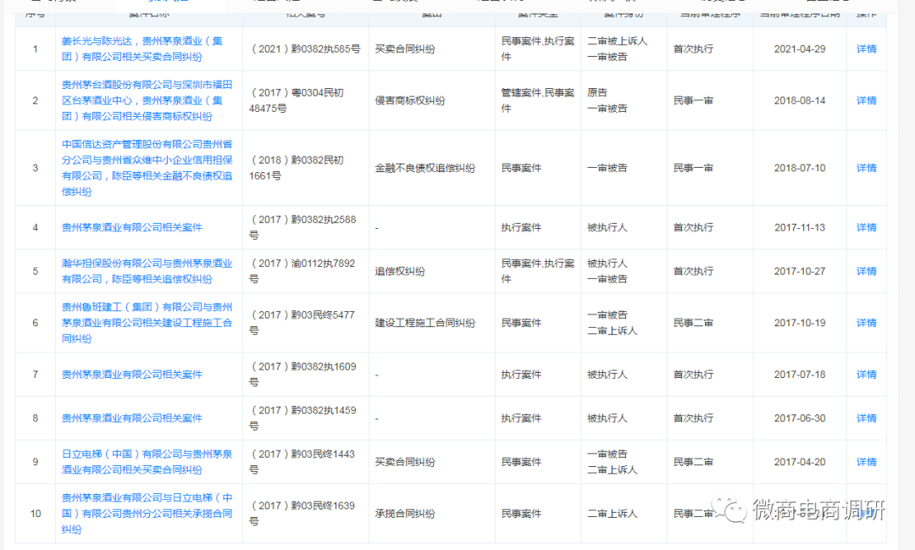Open row 7 case link 贵州茅泉酒业有限公司相关案件
The image size is (915, 550).
point(132,375)
